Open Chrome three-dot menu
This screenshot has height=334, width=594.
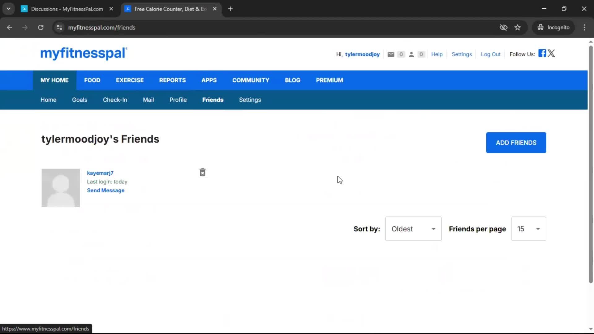(584, 28)
